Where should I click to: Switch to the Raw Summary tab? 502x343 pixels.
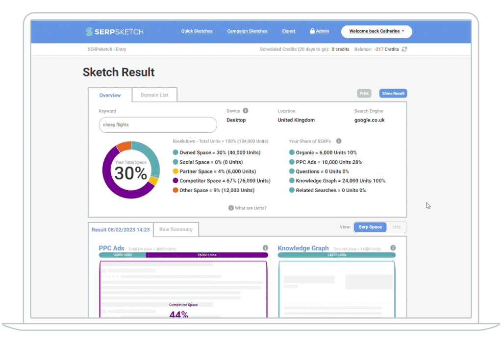(x=176, y=229)
